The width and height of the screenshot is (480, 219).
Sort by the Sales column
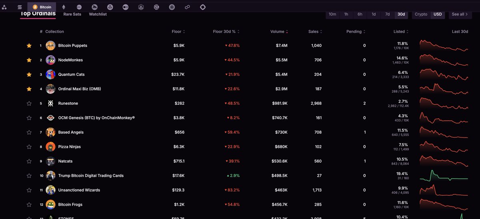coord(315,32)
